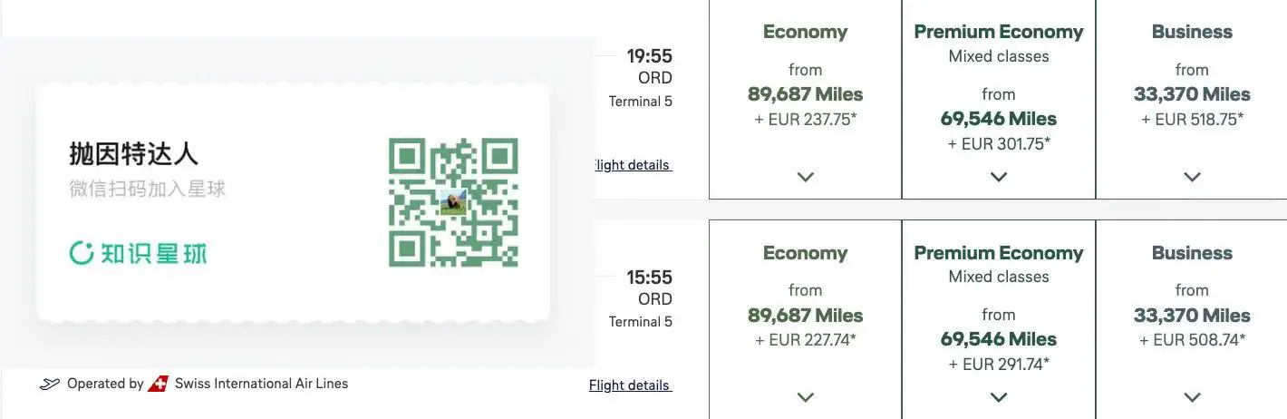Expand Premium Economy fare for 15:55 flight
The width and height of the screenshot is (1287, 419).
coord(999,397)
